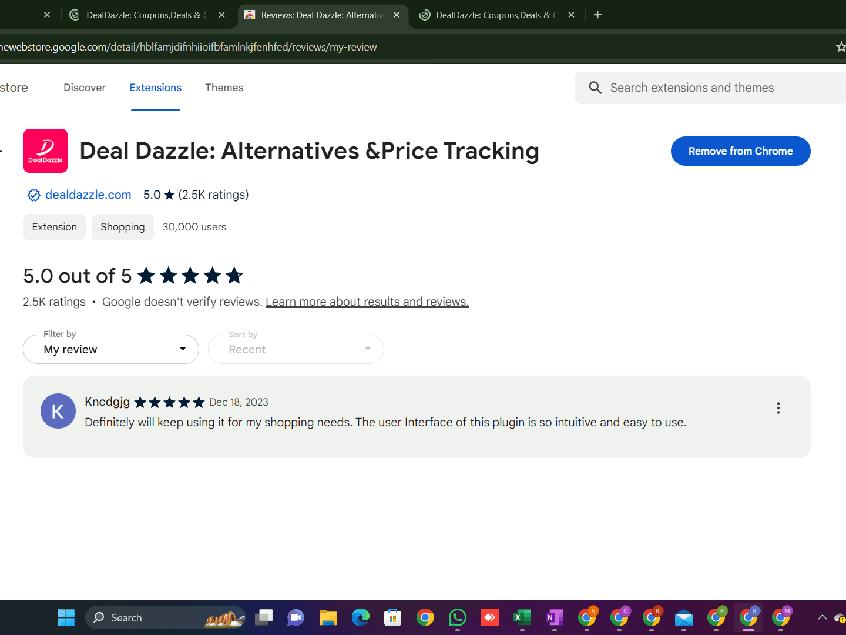Select the Shopping category chip
The height and width of the screenshot is (635, 846).
pos(123,227)
